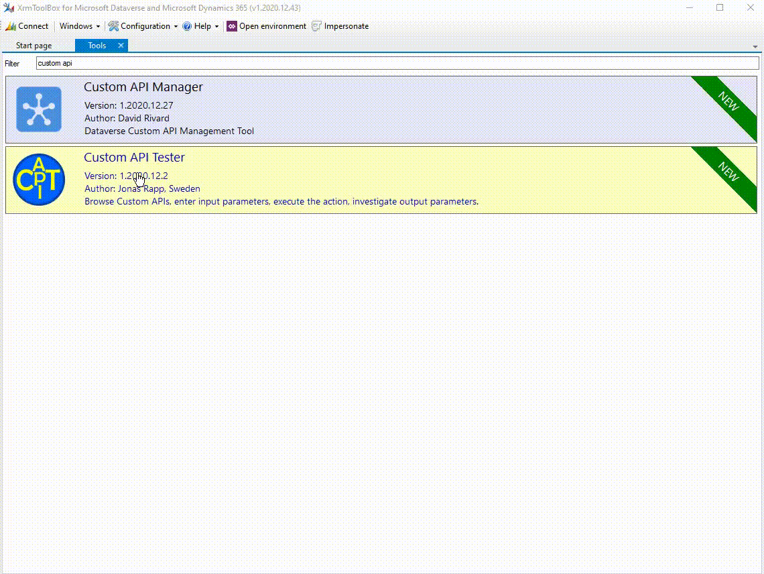
Task: Expand the Configuration dropdown arrow
Action: [176, 26]
